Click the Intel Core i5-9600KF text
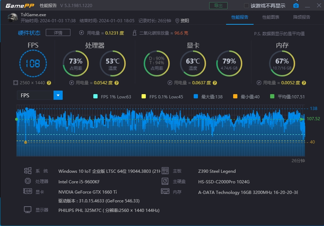The width and height of the screenshot is (324, 226). click(79, 182)
